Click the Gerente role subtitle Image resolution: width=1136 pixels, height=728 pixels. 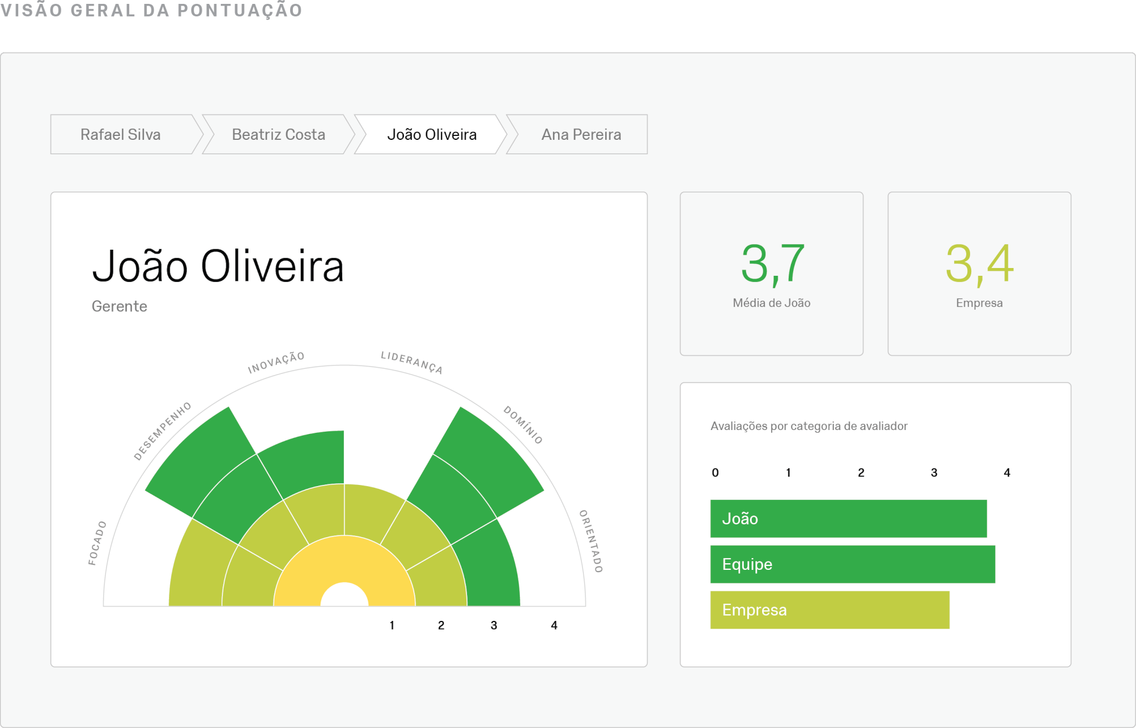click(x=119, y=306)
